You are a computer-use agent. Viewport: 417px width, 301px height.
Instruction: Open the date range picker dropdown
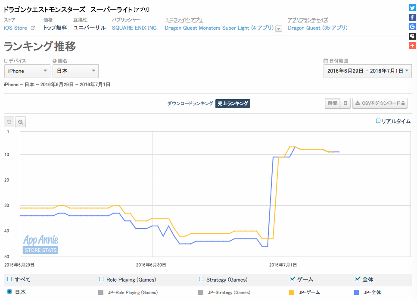(x=367, y=71)
